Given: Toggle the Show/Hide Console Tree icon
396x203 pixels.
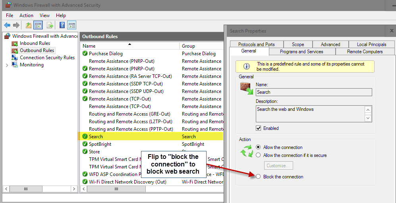Looking at the screenshot, I should tap(38, 25).
